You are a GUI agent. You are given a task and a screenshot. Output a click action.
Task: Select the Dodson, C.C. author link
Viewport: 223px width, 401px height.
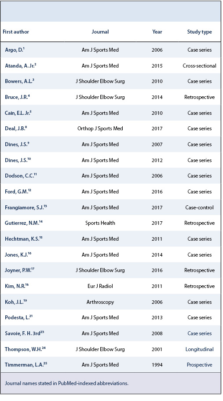[x=21, y=176]
